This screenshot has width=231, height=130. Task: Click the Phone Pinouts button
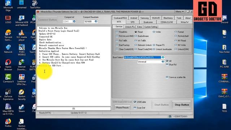point(122,108)
